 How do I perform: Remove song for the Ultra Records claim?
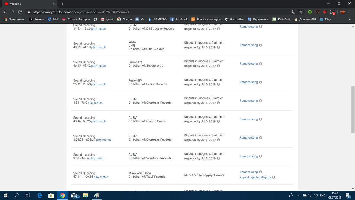(x=249, y=45)
